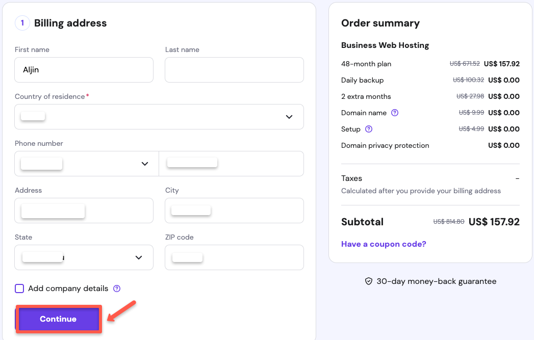Enable the Add company details checkbox
The image size is (534, 340).
[19, 289]
